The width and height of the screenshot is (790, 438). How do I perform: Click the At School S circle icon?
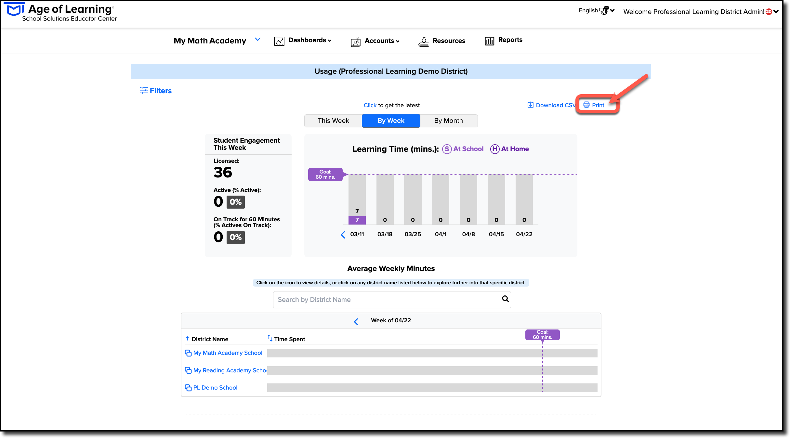(447, 149)
